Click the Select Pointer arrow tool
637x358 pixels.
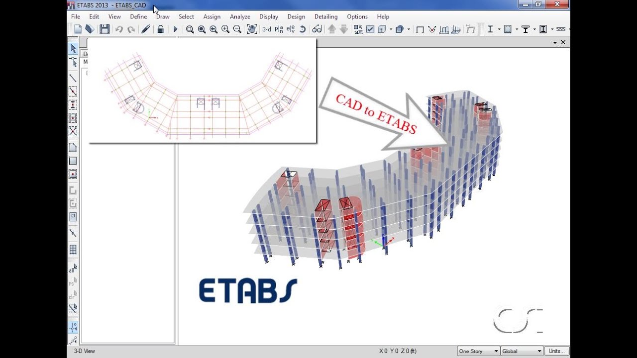(x=73, y=48)
